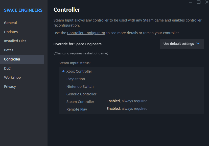Open the Betas sidebar item

point(9,50)
